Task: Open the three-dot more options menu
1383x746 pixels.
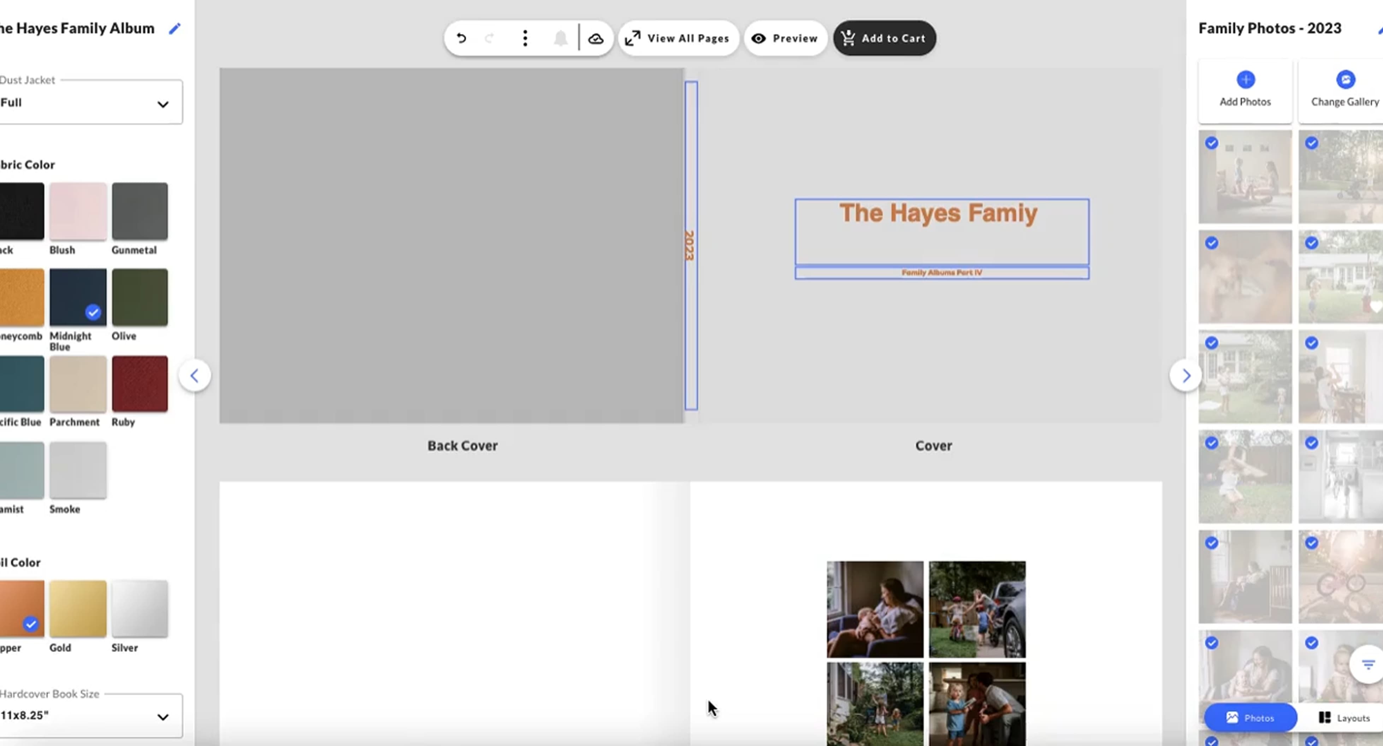Action: pyautogui.click(x=525, y=38)
